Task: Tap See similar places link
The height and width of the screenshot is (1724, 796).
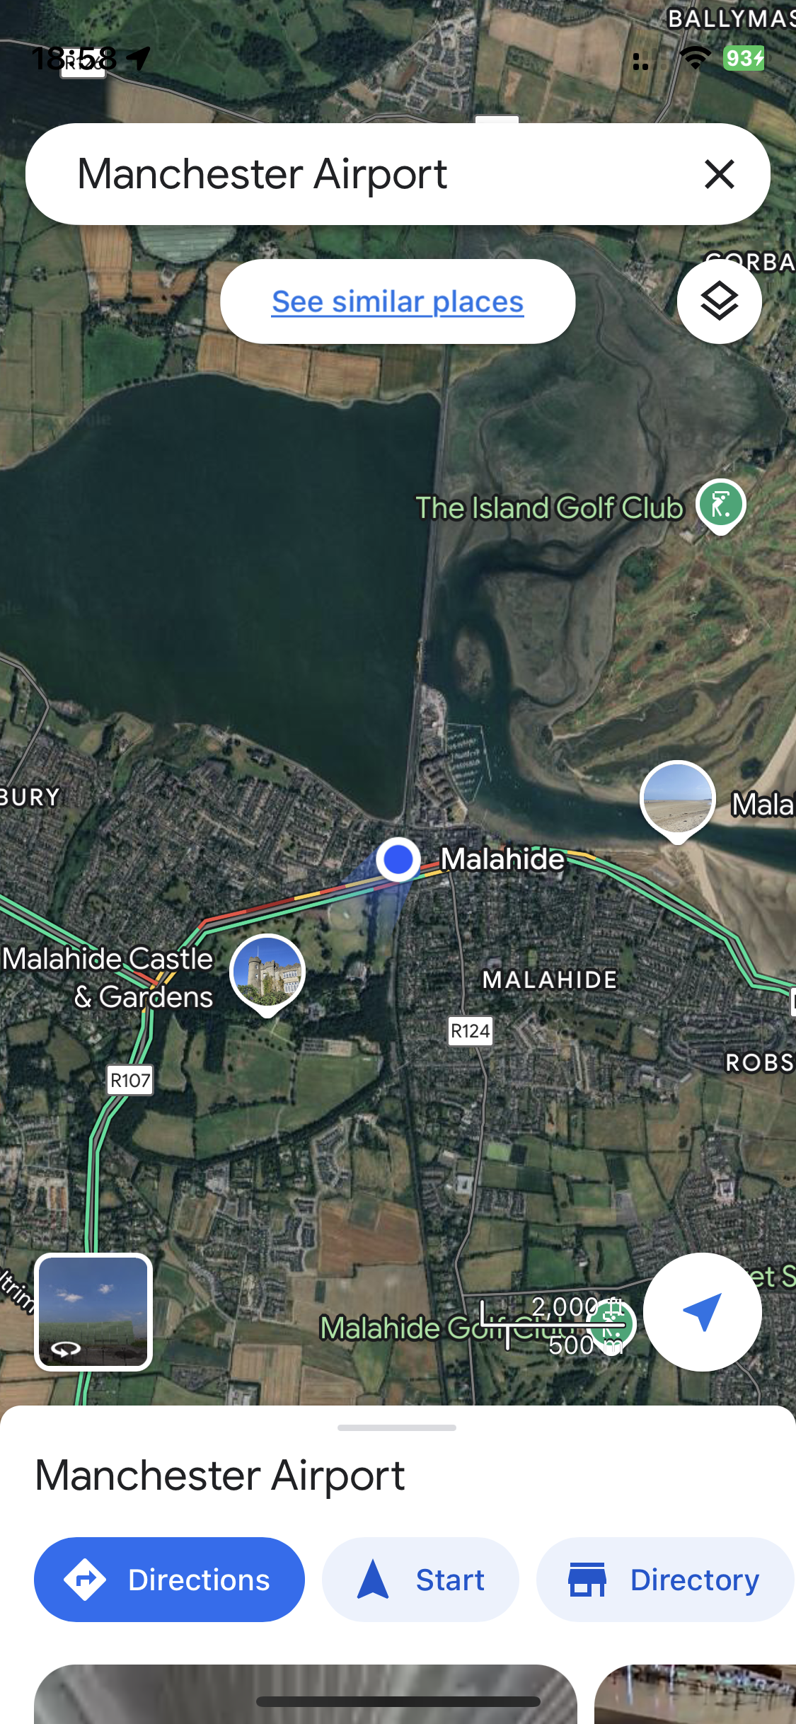Action: (x=398, y=301)
